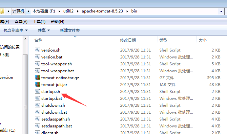Click the tool-wrapper.sh file icon
Screen dimensions: 227x134
(x=37, y=64)
